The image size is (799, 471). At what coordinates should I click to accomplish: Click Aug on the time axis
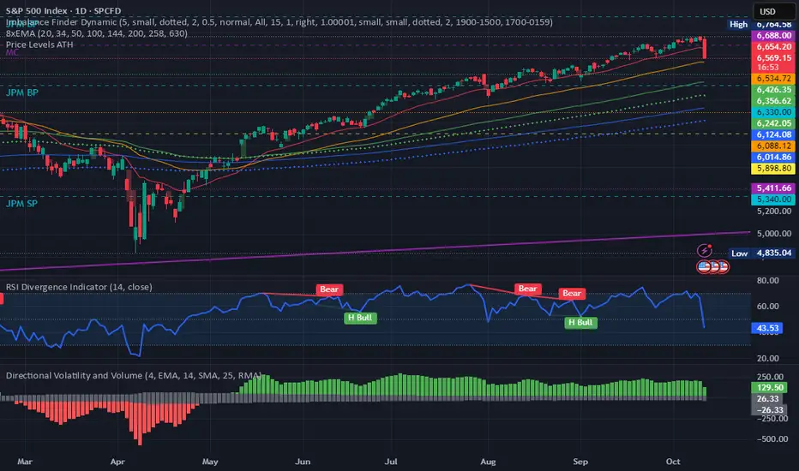tap(488, 462)
